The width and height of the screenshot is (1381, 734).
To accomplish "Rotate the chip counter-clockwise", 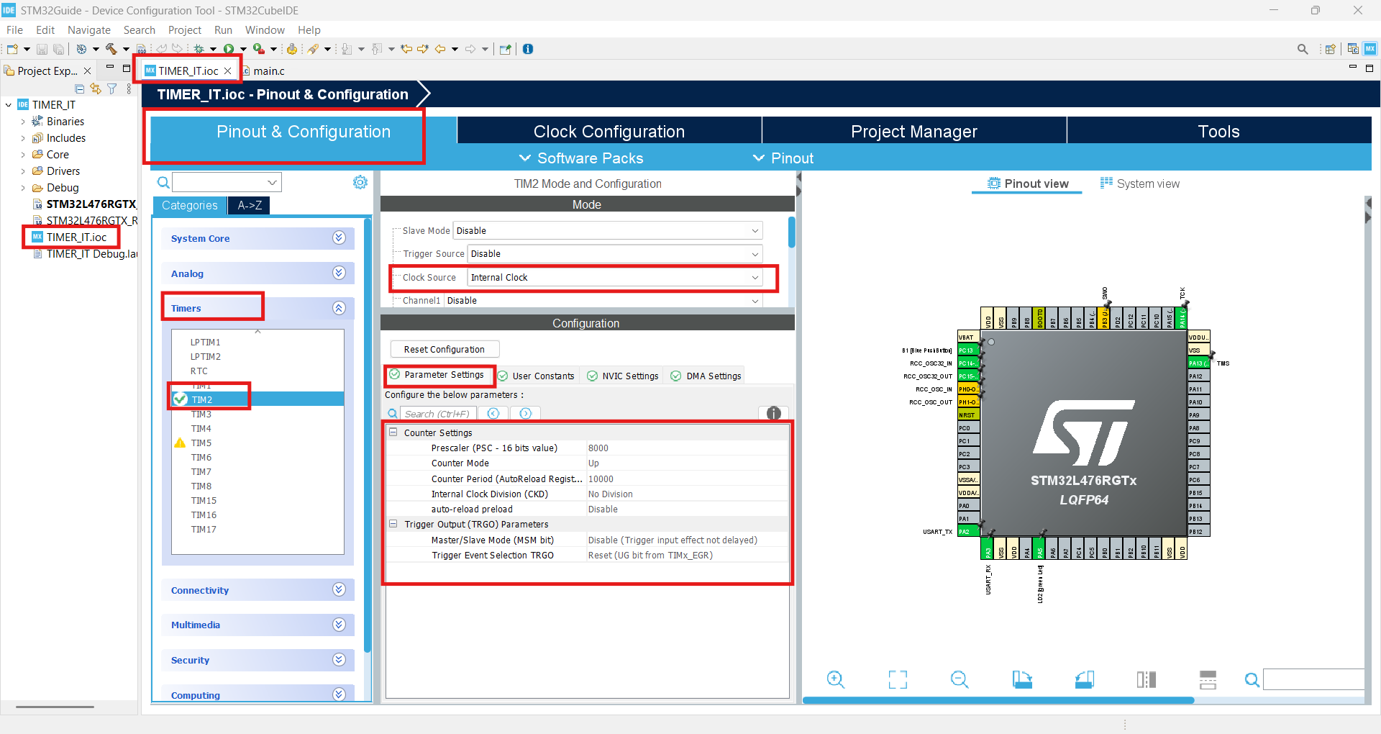I will click(1084, 679).
